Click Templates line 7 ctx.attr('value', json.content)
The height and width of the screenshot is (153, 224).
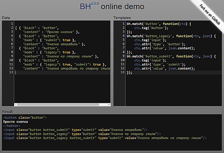point(164,48)
